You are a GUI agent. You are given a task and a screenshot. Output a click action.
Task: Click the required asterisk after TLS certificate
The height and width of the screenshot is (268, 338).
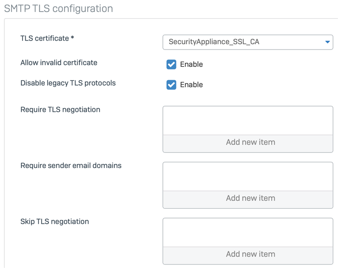tap(73, 38)
